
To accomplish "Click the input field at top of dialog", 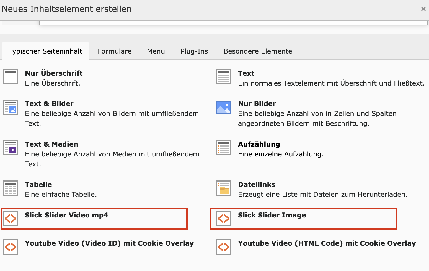I will (233, 23).
